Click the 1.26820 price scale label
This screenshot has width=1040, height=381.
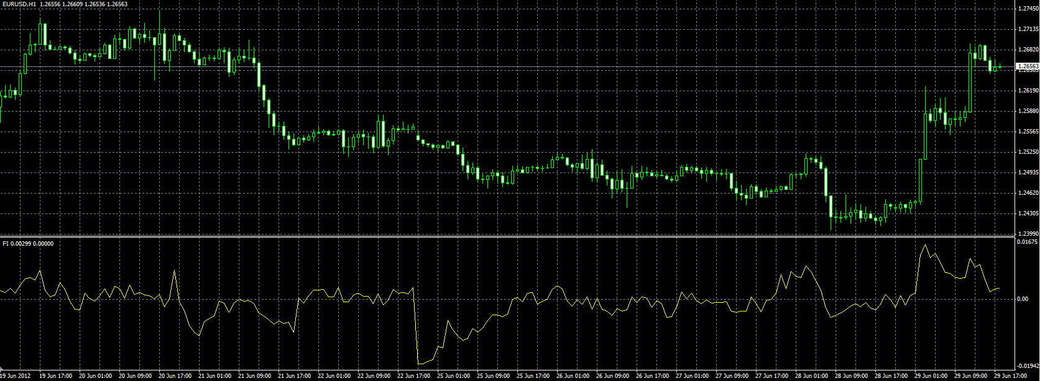pos(1029,50)
